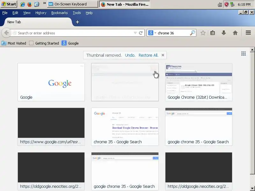Open the Help menu
This screenshot has height=191, width=255.
pos(89,13)
